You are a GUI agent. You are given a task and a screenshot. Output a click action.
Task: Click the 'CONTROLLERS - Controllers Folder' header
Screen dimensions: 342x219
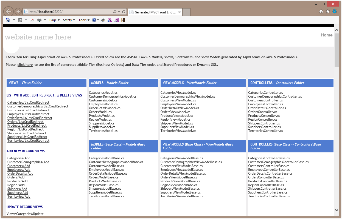point(291,83)
